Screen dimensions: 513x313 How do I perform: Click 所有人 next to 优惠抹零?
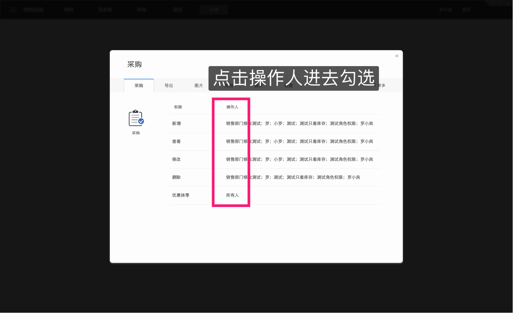(x=232, y=195)
